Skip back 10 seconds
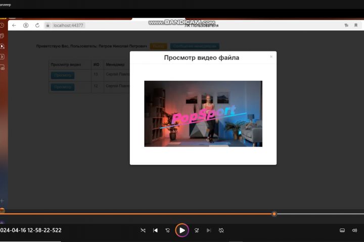Screen dimensions: 364x242 [x=168, y=230]
